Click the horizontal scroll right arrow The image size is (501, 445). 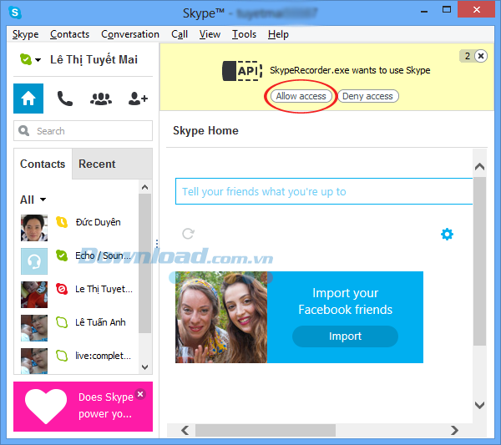[454, 430]
